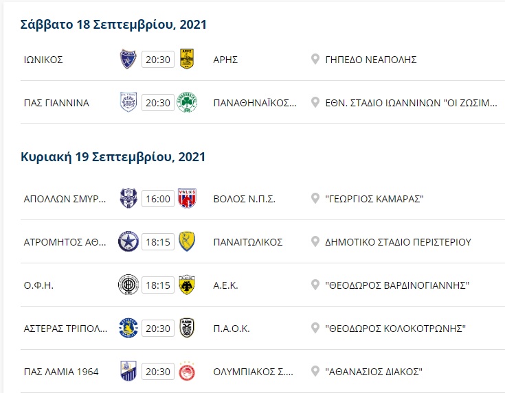Screen dimensions: 505x393
Task: Open the ΠΑΣ ΛΑΜΙΑ 1964 team link
Action: click(x=60, y=372)
